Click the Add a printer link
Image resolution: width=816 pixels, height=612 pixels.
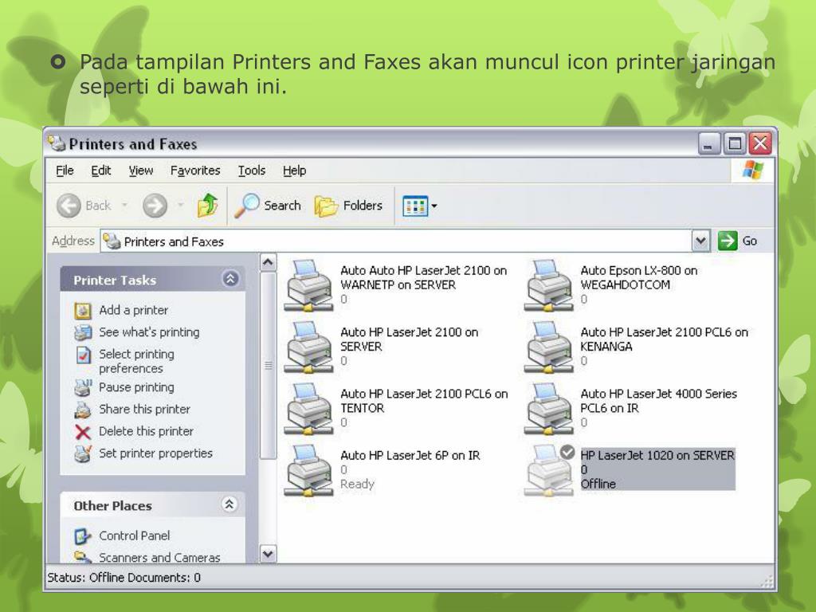[133, 310]
